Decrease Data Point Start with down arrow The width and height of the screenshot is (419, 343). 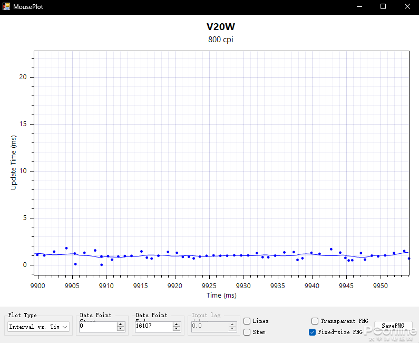pos(121,329)
